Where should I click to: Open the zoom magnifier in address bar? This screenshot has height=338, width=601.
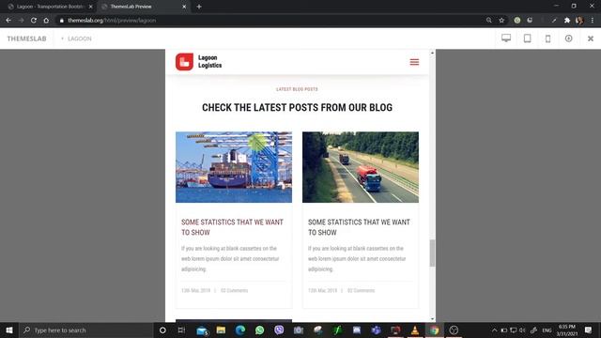pyautogui.click(x=488, y=21)
